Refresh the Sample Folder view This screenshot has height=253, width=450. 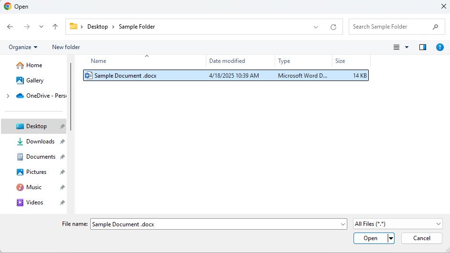333,27
